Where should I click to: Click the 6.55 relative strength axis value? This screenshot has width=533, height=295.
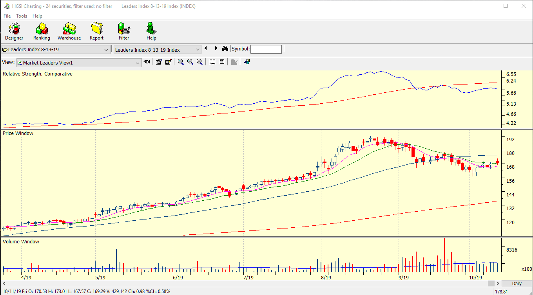511,74
